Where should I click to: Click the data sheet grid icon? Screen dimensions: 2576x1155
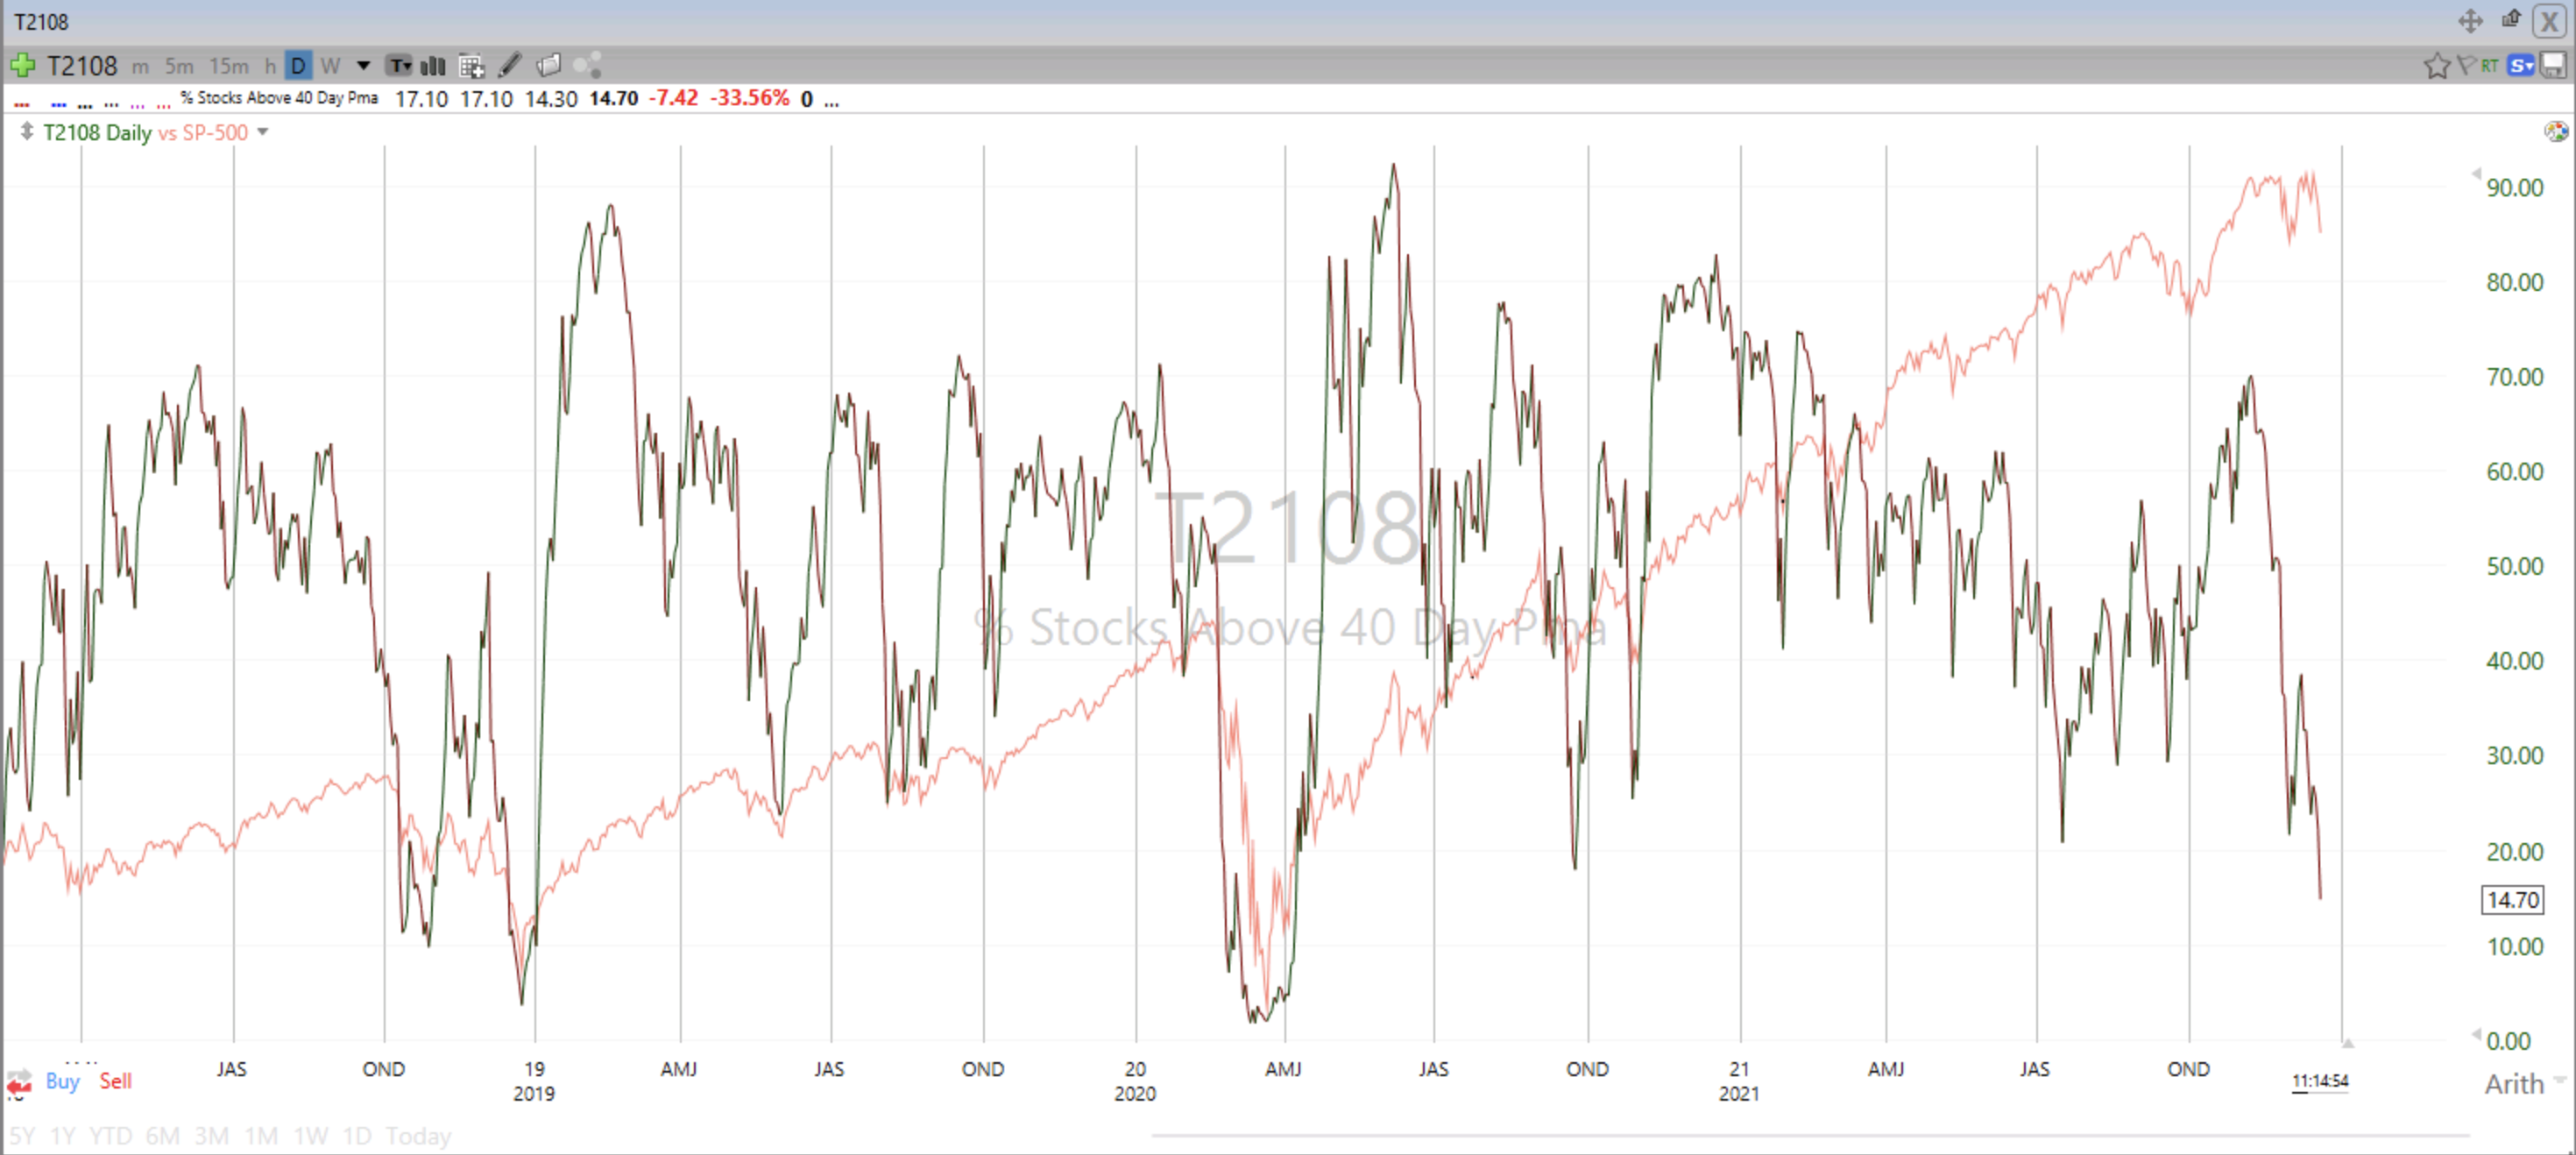click(471, 66)
